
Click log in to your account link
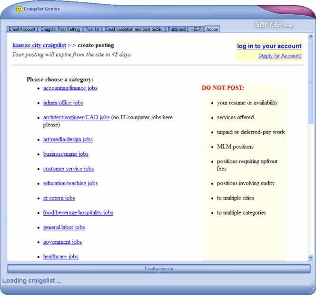pyautogui.click(x=269, y=46)
